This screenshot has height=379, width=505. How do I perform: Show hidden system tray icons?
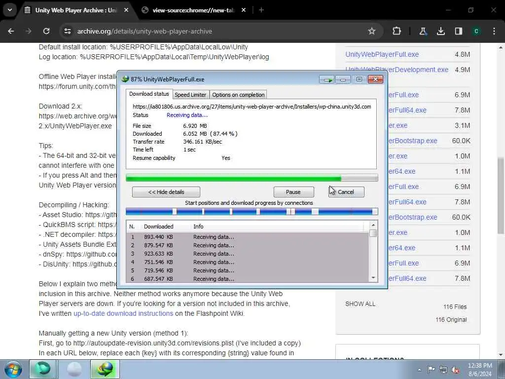click(419, 370)
